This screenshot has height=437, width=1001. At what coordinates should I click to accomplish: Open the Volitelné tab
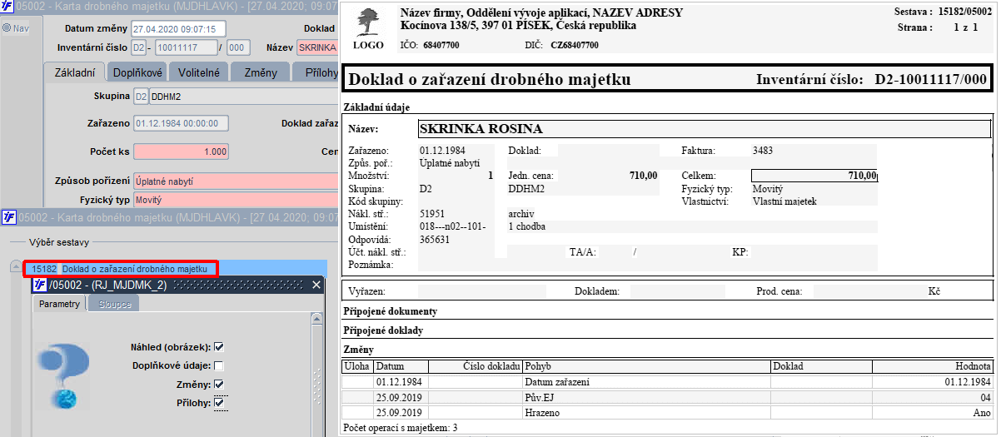pyautogui.click(x=199, y=72)
